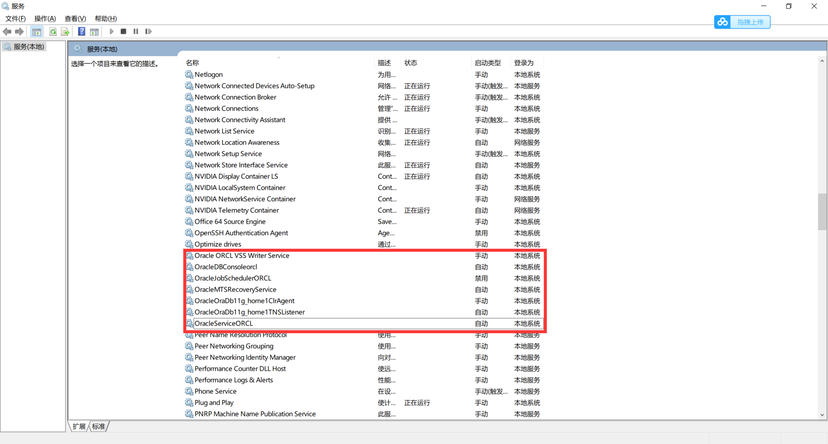The width and height of the screenshot is (828, 444).
Task: Click gear icon of Network List Service
Action: click(189, 131)
